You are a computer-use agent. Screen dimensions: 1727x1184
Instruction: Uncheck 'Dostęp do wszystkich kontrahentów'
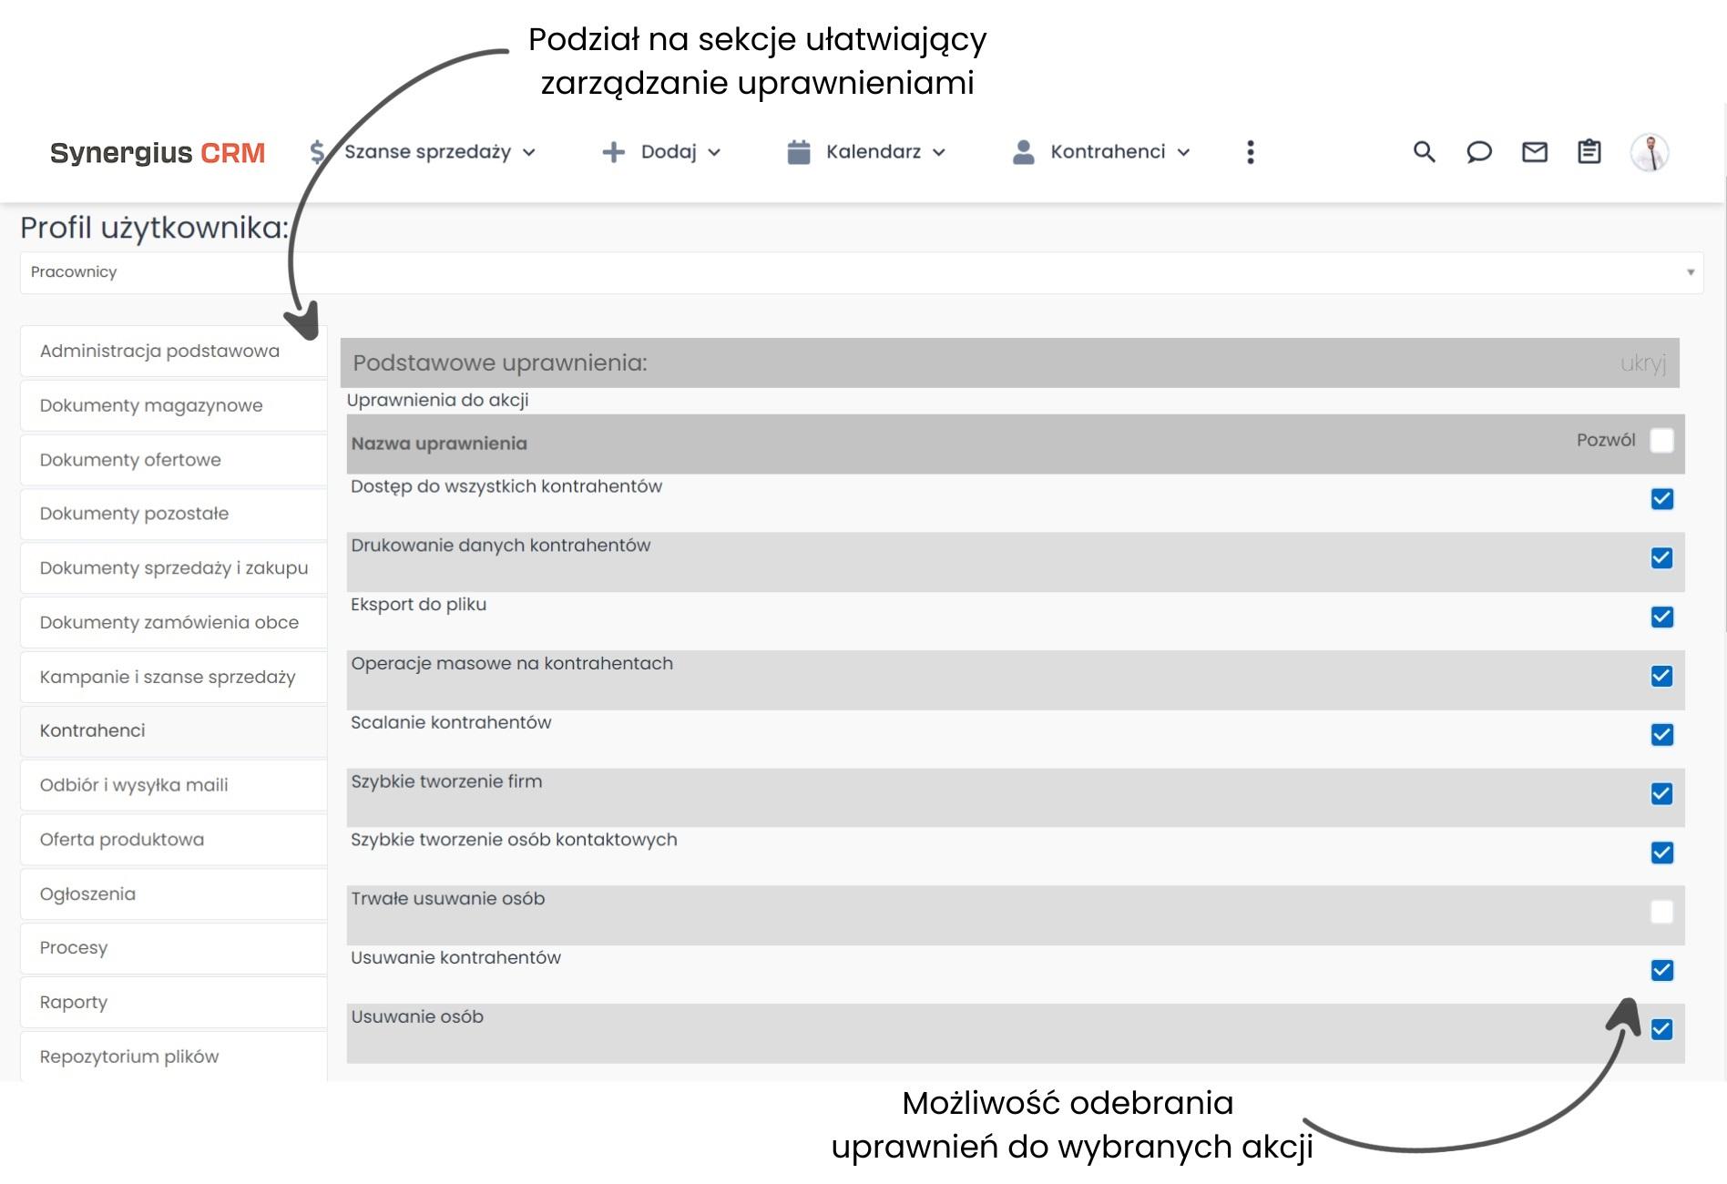coord(1662,499)
